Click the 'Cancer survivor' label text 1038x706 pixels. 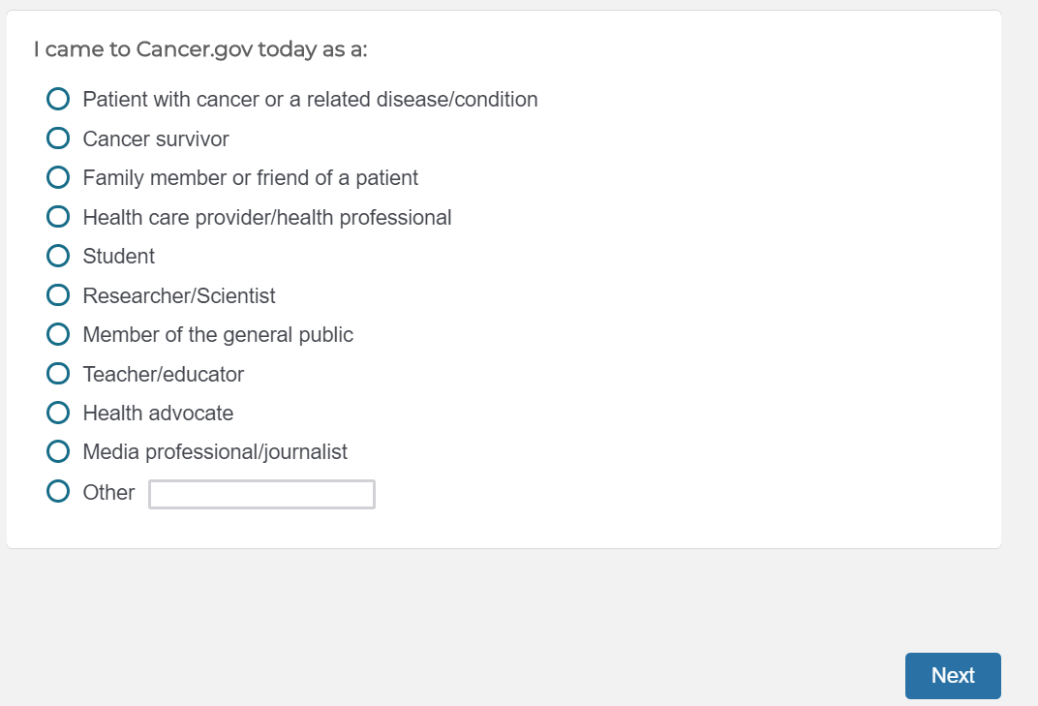coord(156,139)
